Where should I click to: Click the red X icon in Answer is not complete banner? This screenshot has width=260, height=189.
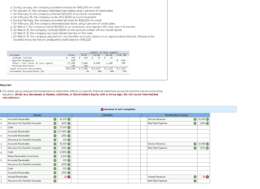[102, 110]
